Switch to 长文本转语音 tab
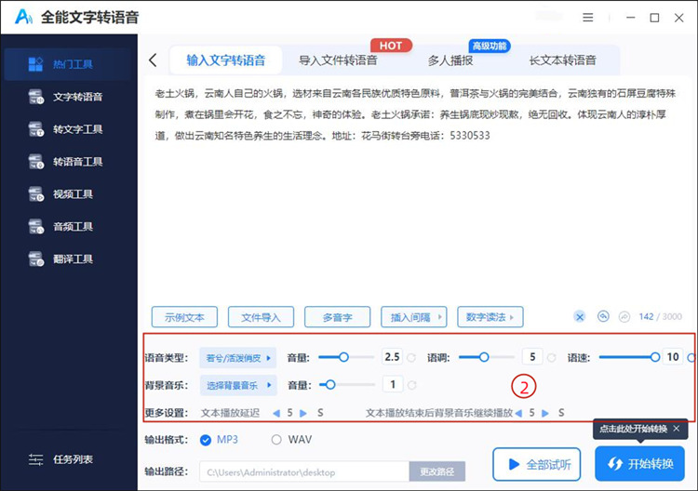Screen dimensions: 698x491 (562, 60)
